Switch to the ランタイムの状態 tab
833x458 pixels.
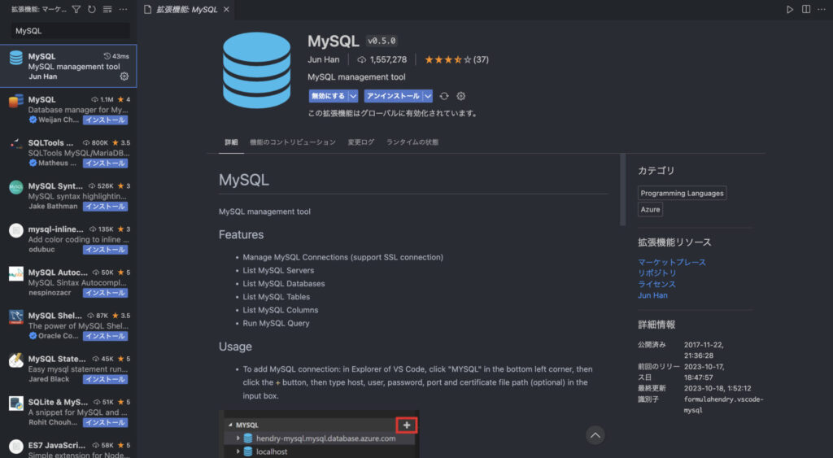point(412,142)
